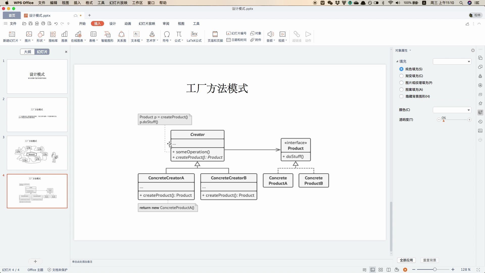Insert a 文本框 text box
This screenshot has height=273, width=485.
click(136, 34)
